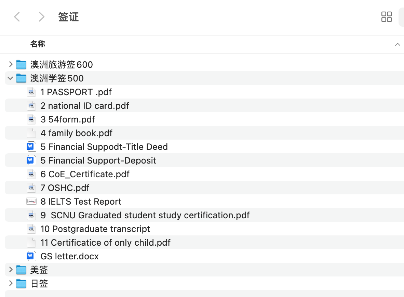Viewport: 404px width, 297px height.
Task: Select 6 CoE_Certificate.pdf file
Action: [x=85, y=174]
